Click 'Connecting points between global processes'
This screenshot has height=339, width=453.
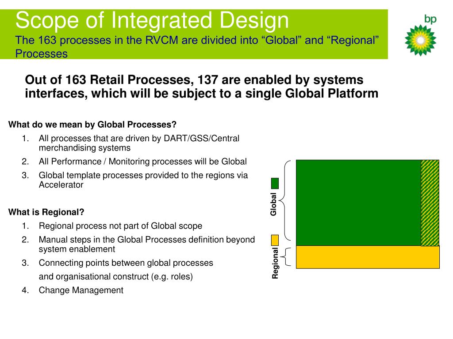(x=126, y=263)
